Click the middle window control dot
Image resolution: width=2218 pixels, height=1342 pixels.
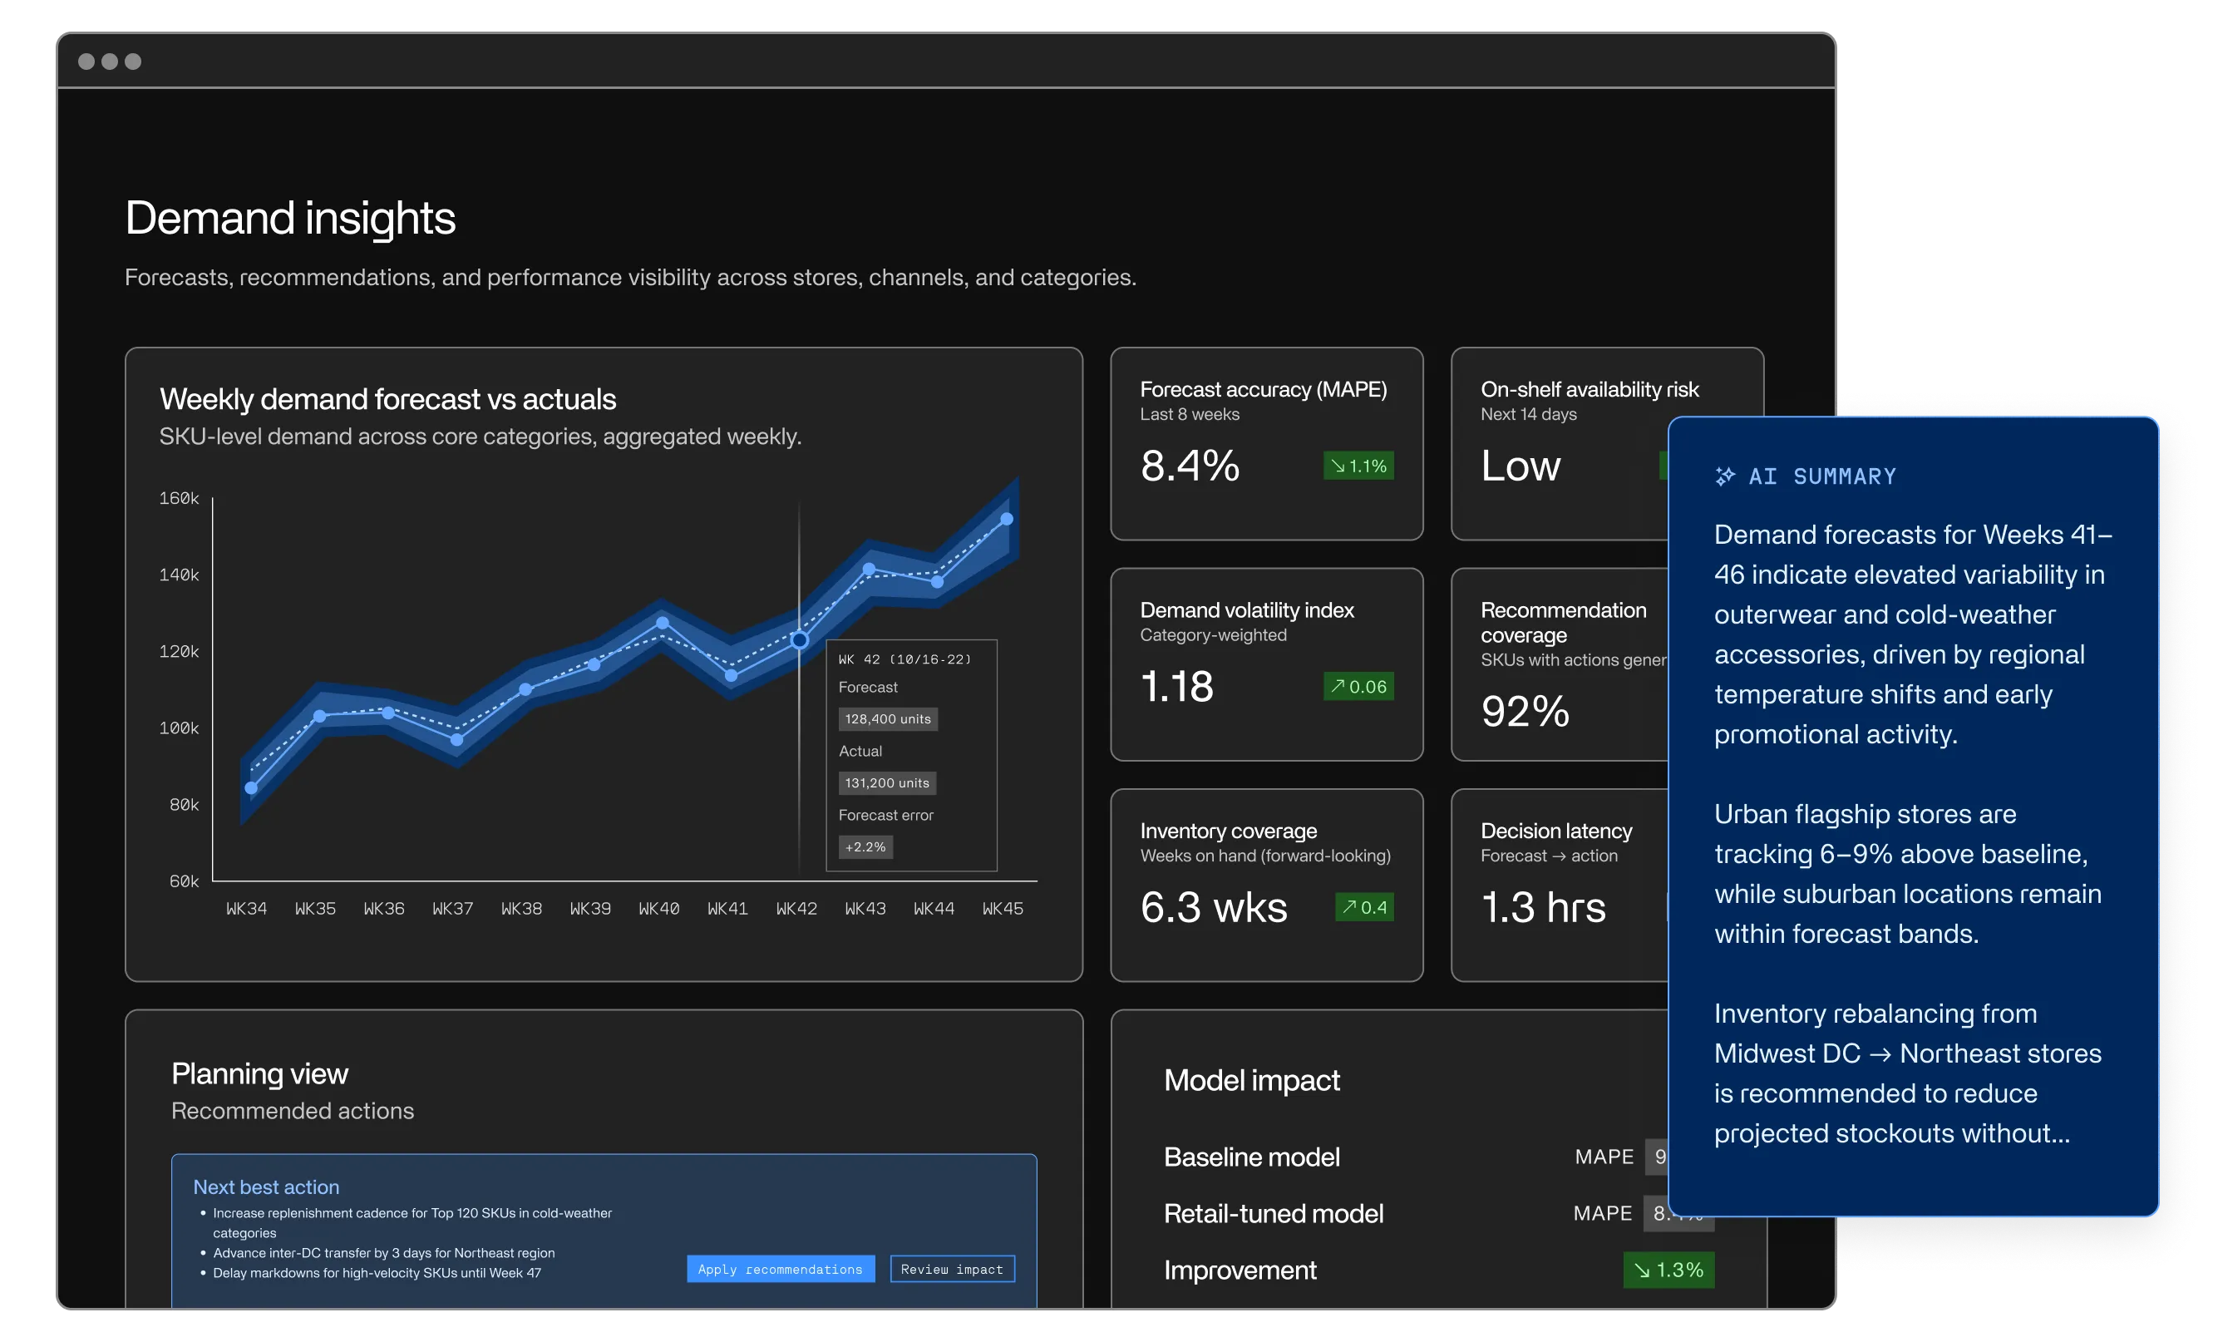tap(110, 62)
